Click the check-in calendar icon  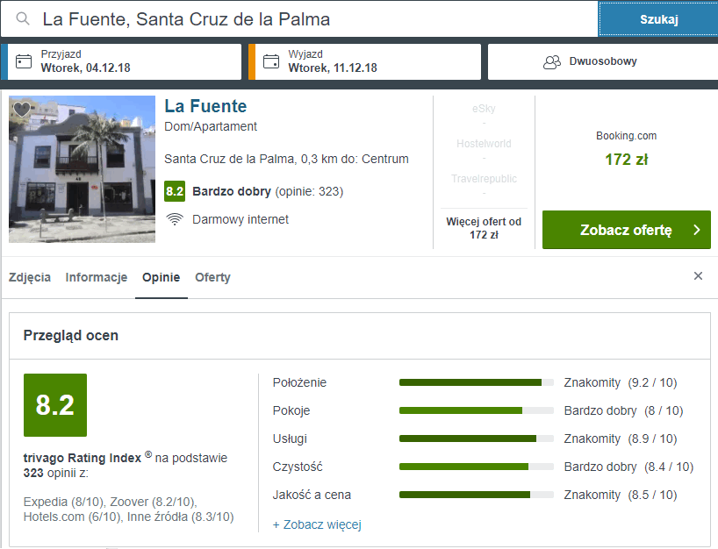(25, 61)
